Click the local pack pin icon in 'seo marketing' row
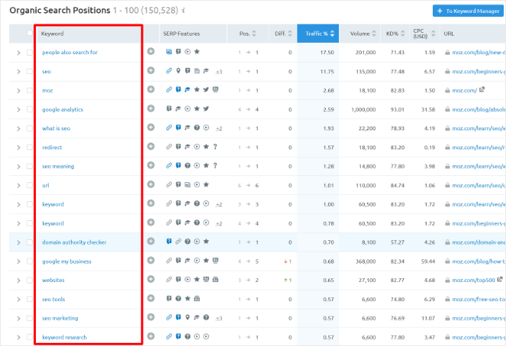 click(x=188, y=318)
